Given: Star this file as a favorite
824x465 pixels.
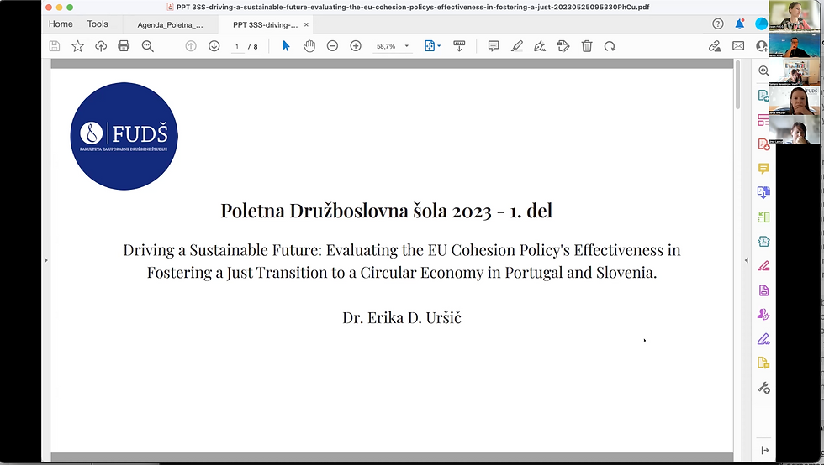Looking at the screenshot, I should [x=77, y=46].
